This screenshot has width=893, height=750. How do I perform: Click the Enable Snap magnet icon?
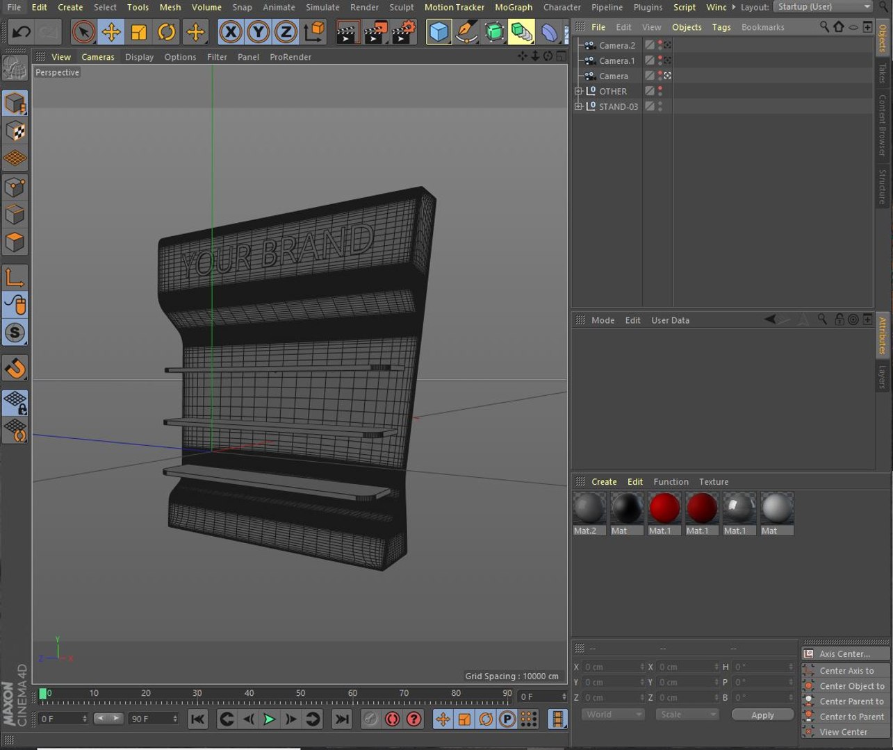pos(15,367)
